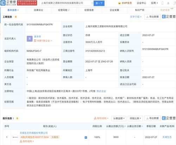Screen dimensions: 176x145
Task: Open the 持股比例 dropdown filter
Action: 135,118
